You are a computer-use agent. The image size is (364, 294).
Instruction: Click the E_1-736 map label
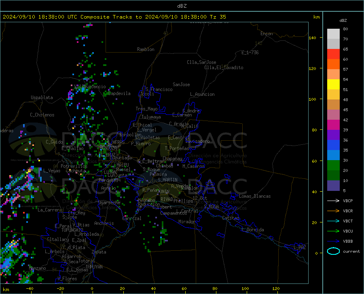pos(250,53)
